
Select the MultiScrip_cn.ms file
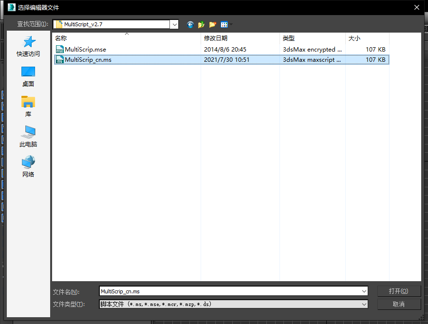[88, 59]
